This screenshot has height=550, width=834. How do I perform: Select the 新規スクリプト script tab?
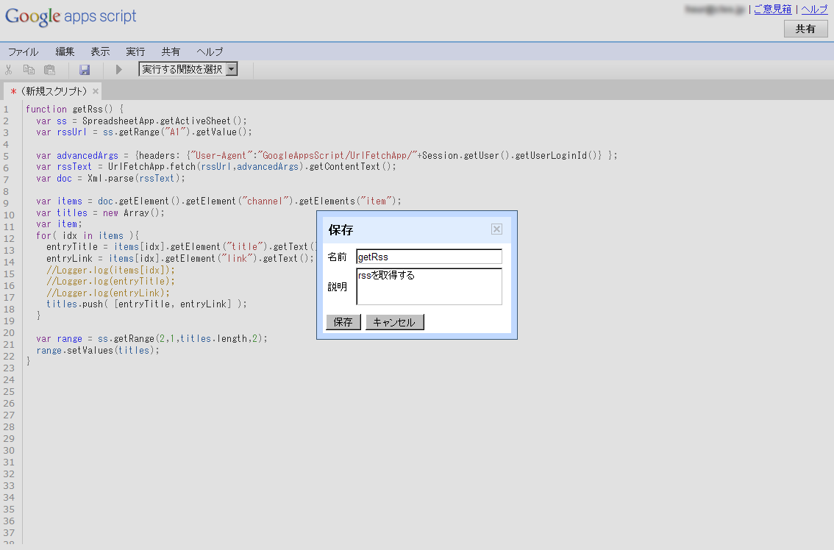[x=51, y=91]
